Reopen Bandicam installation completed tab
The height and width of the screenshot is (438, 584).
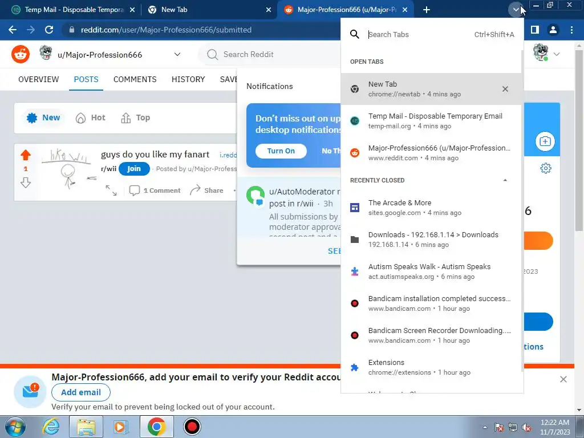point(431,303)
